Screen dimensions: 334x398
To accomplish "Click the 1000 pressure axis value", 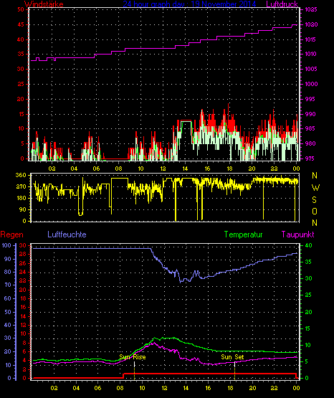I will [311, 84].
